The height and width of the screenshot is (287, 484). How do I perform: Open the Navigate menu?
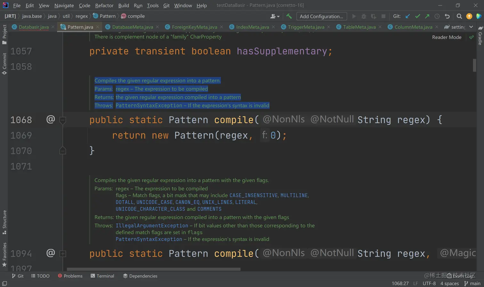[x=64, y=5]
